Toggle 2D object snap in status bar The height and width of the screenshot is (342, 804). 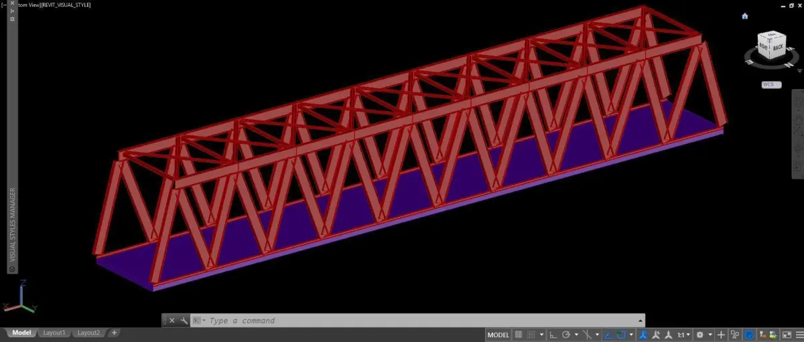[621, 335]
